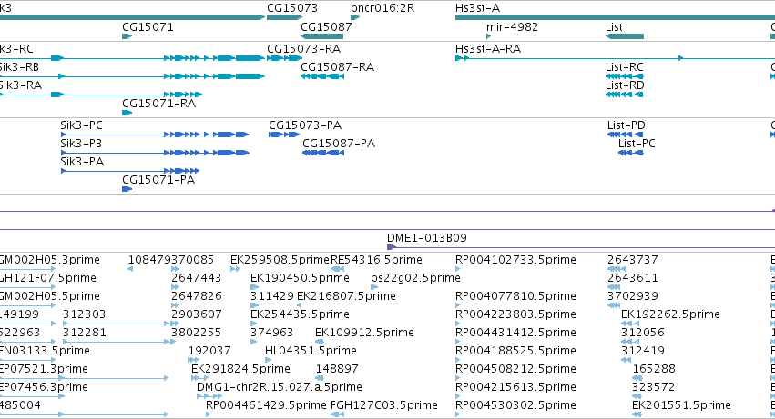The image size is (775, 419).
Task: Select the RE54316.5prime EST feature
Action: point(337,269)
